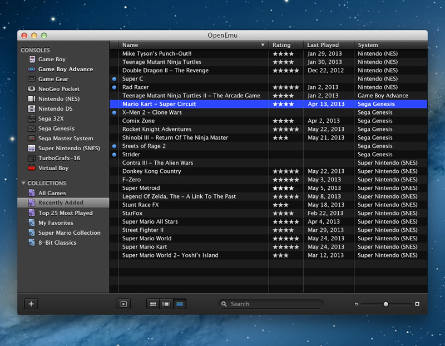Click the My Favorites collection icon
This screenshot has height=346, width=445.
(32, 223)
